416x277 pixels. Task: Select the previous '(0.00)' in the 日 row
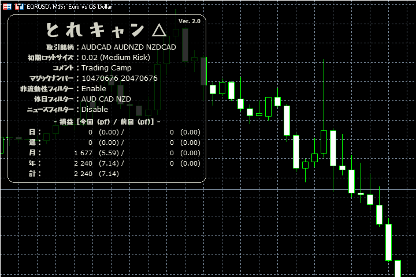[x=190, y=132]
